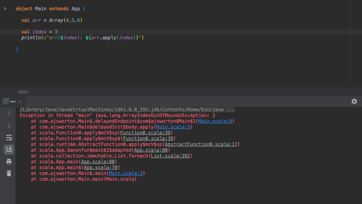Click the last stack line Main.main(Main.scala)

point(84,179)
